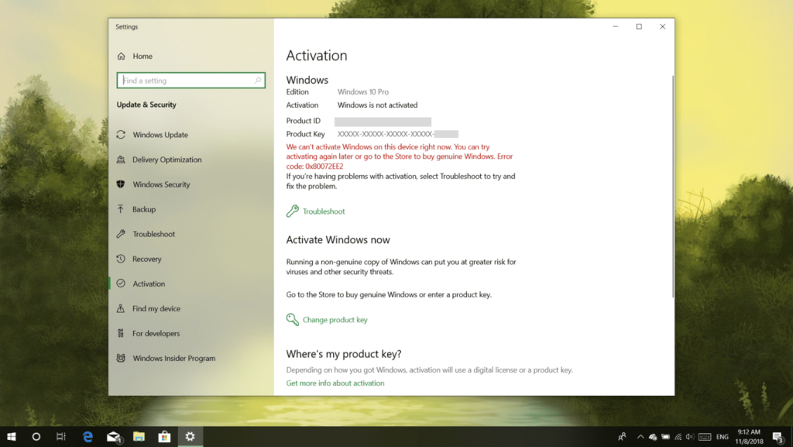Click the green key icon

[292, 319]
